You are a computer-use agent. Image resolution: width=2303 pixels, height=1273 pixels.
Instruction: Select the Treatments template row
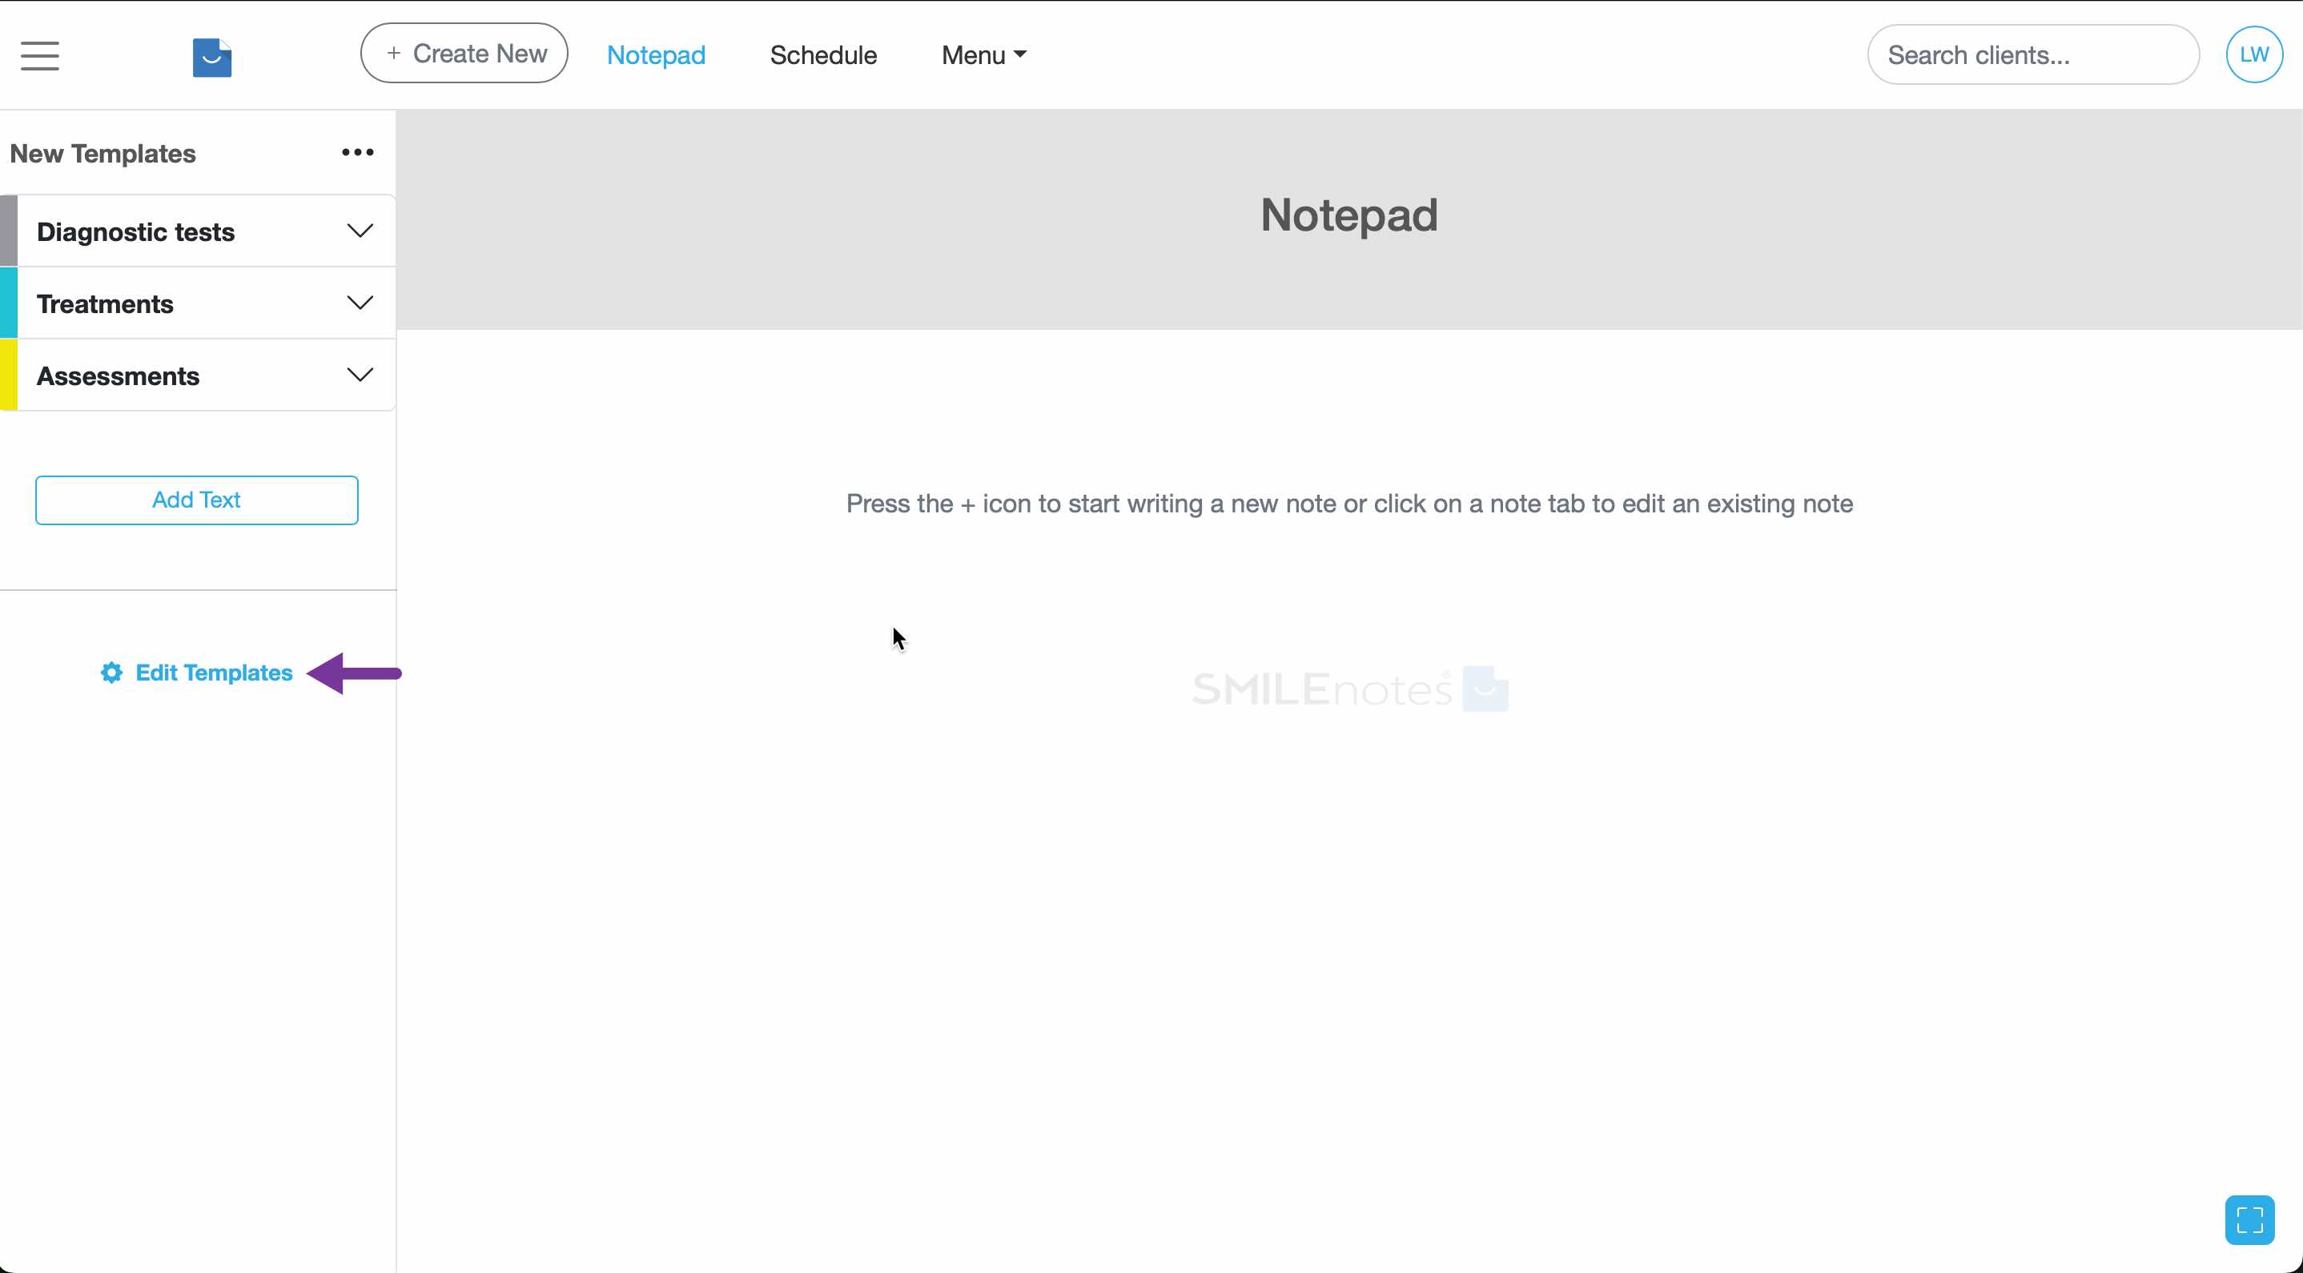(198, 304)
